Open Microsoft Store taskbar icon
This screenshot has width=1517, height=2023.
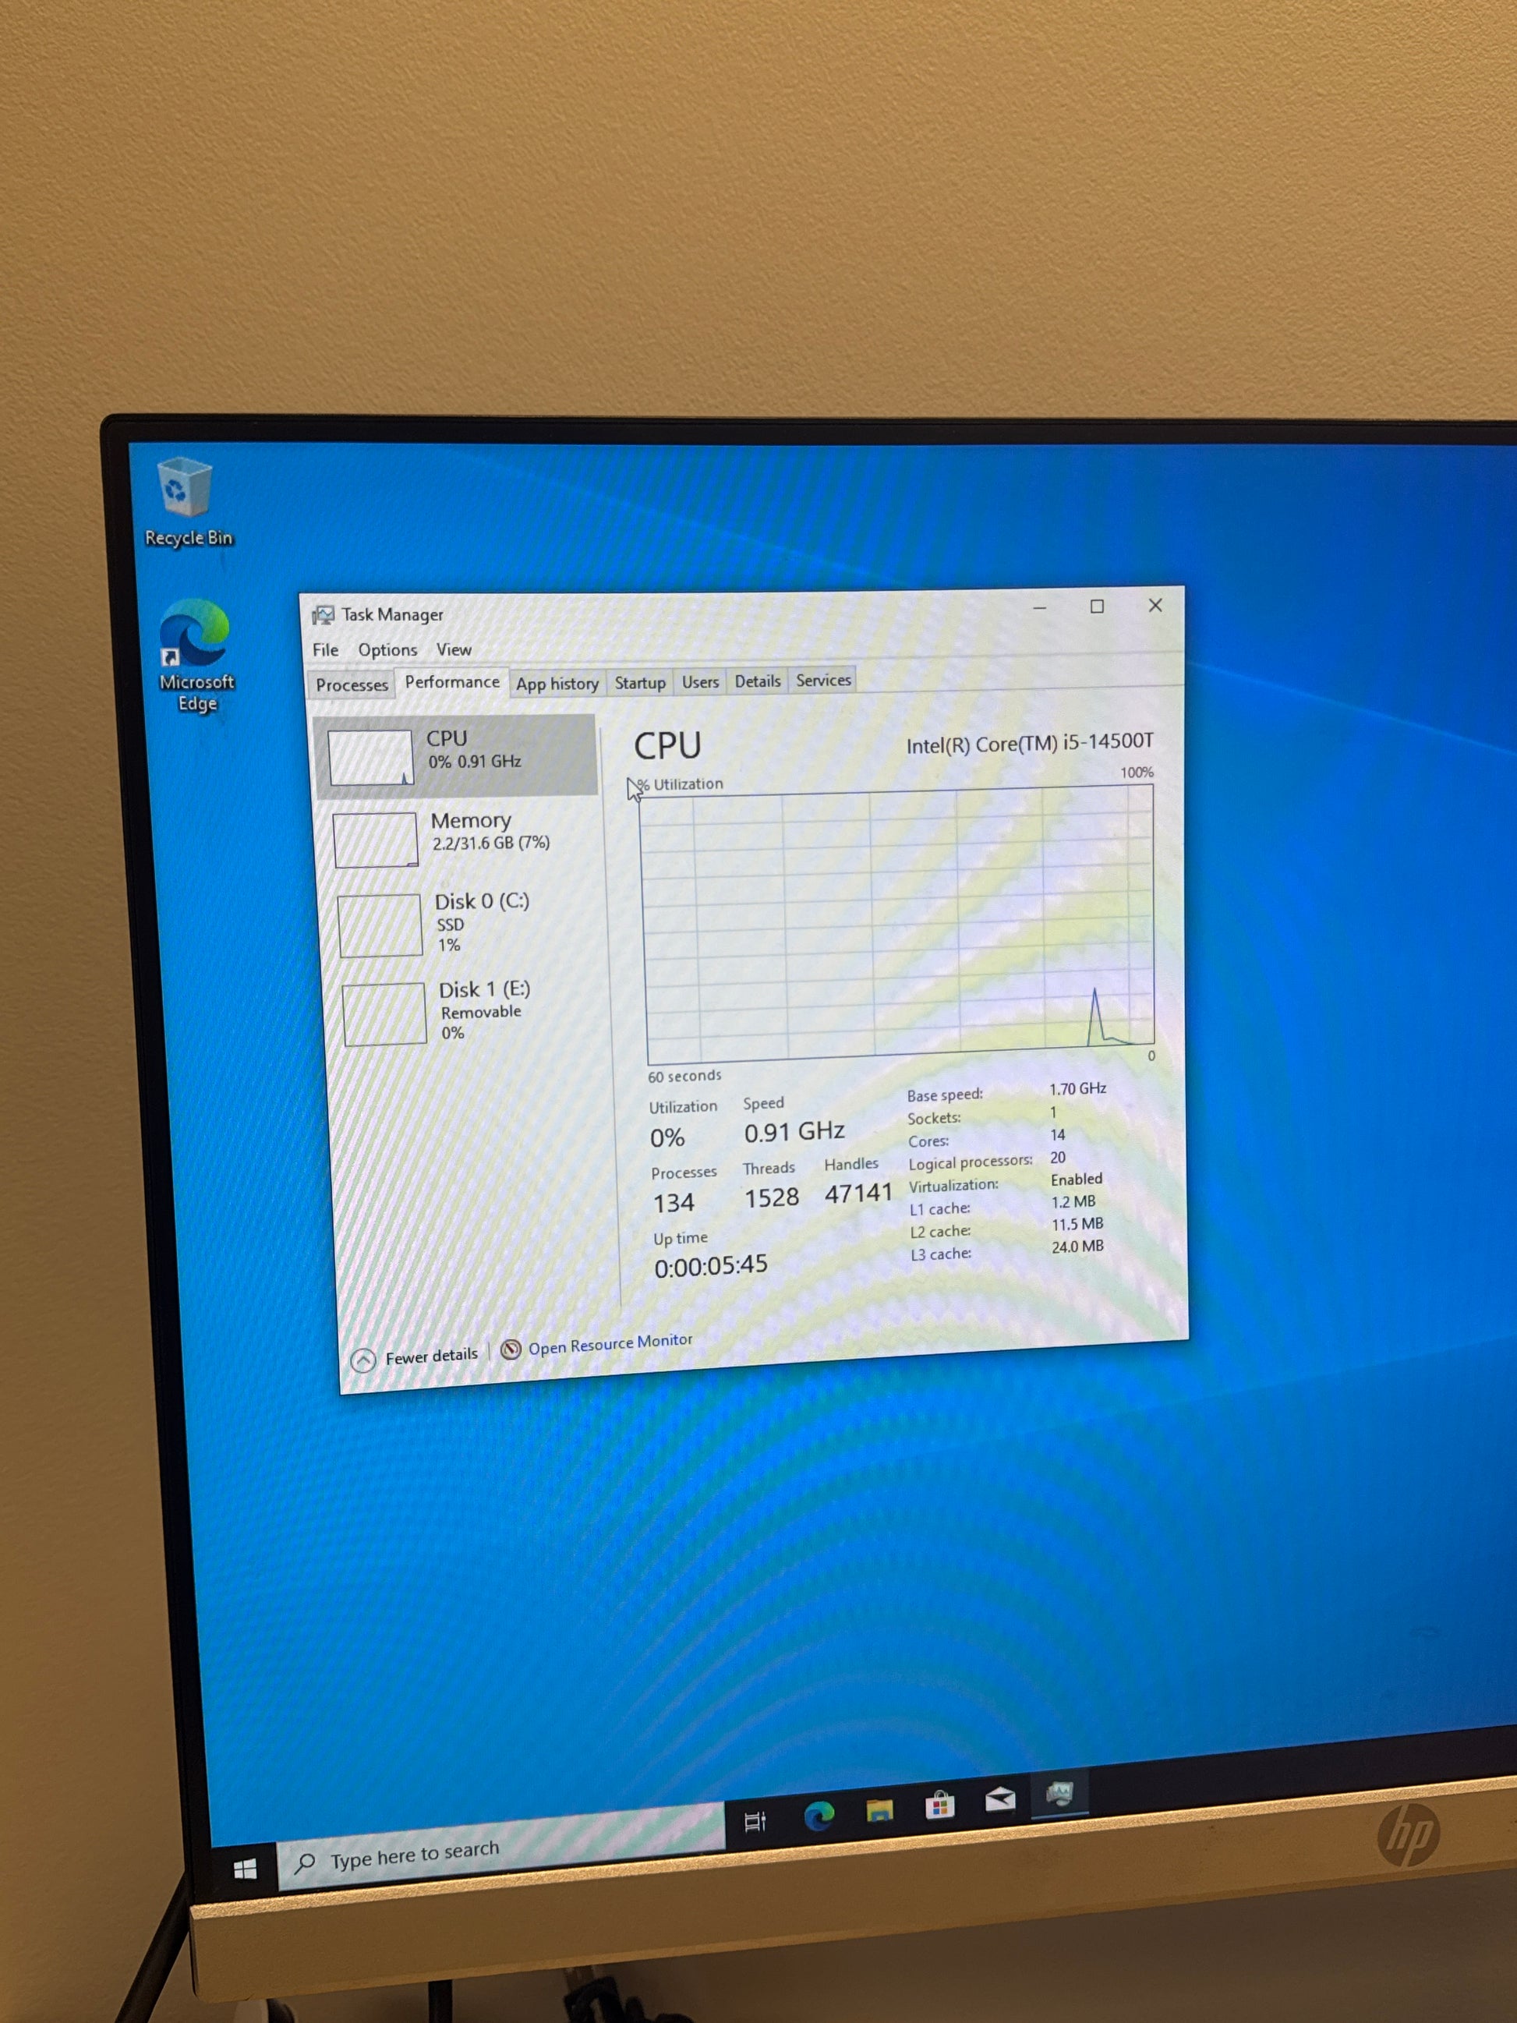[x=939, y=1805]
